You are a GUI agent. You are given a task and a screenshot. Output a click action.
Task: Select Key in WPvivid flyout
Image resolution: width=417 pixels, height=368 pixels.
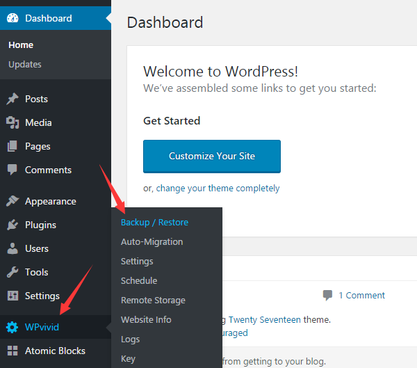point(128,359)
